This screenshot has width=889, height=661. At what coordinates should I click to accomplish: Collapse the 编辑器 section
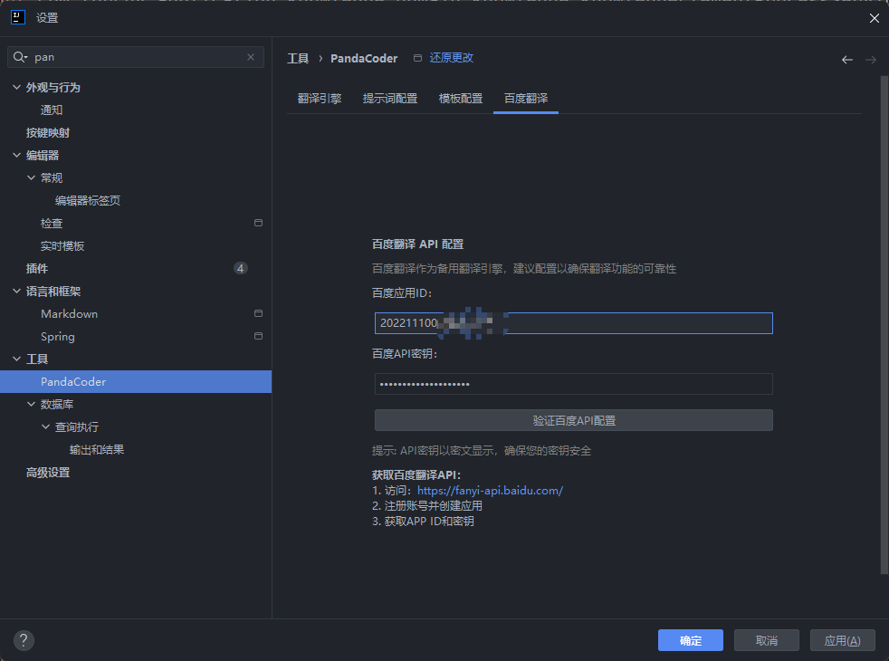(x=16, y=156)
